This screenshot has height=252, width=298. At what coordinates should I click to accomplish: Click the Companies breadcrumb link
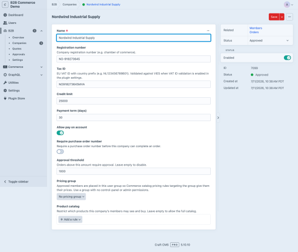[69, 4]
